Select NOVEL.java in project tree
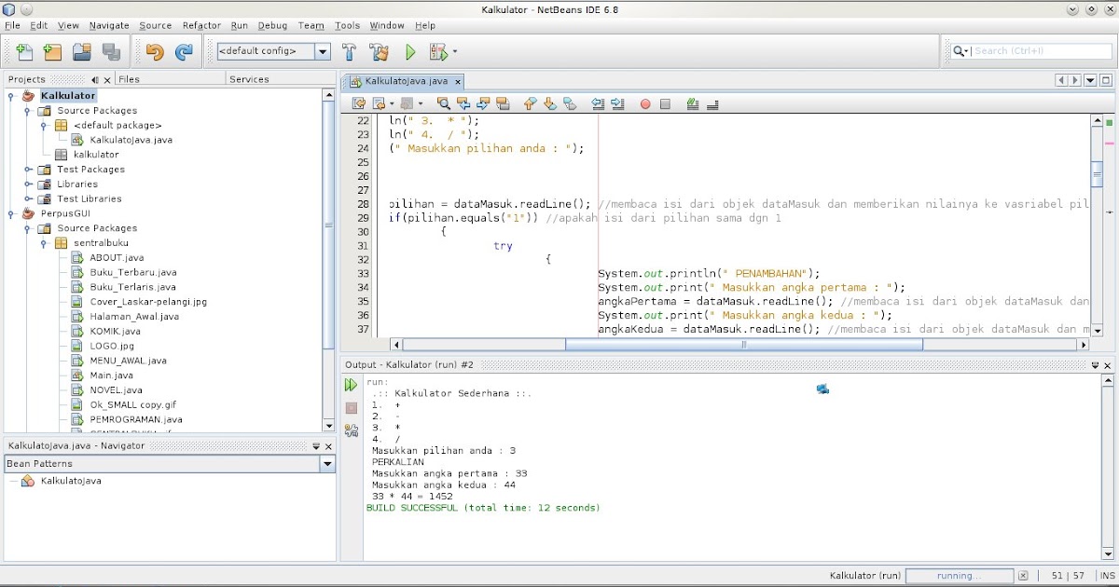The height and width of the screenshot is (587, 1119). [x=116, y=390]
